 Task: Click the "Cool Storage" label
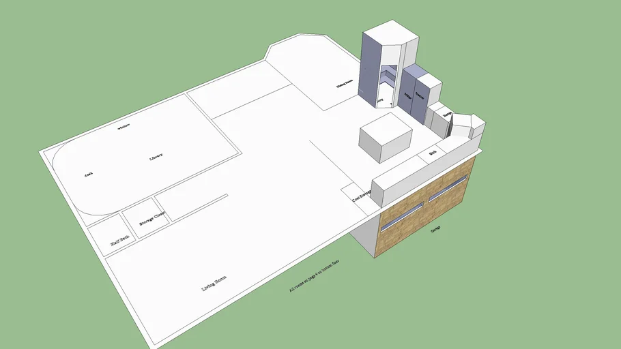[362, 195]
